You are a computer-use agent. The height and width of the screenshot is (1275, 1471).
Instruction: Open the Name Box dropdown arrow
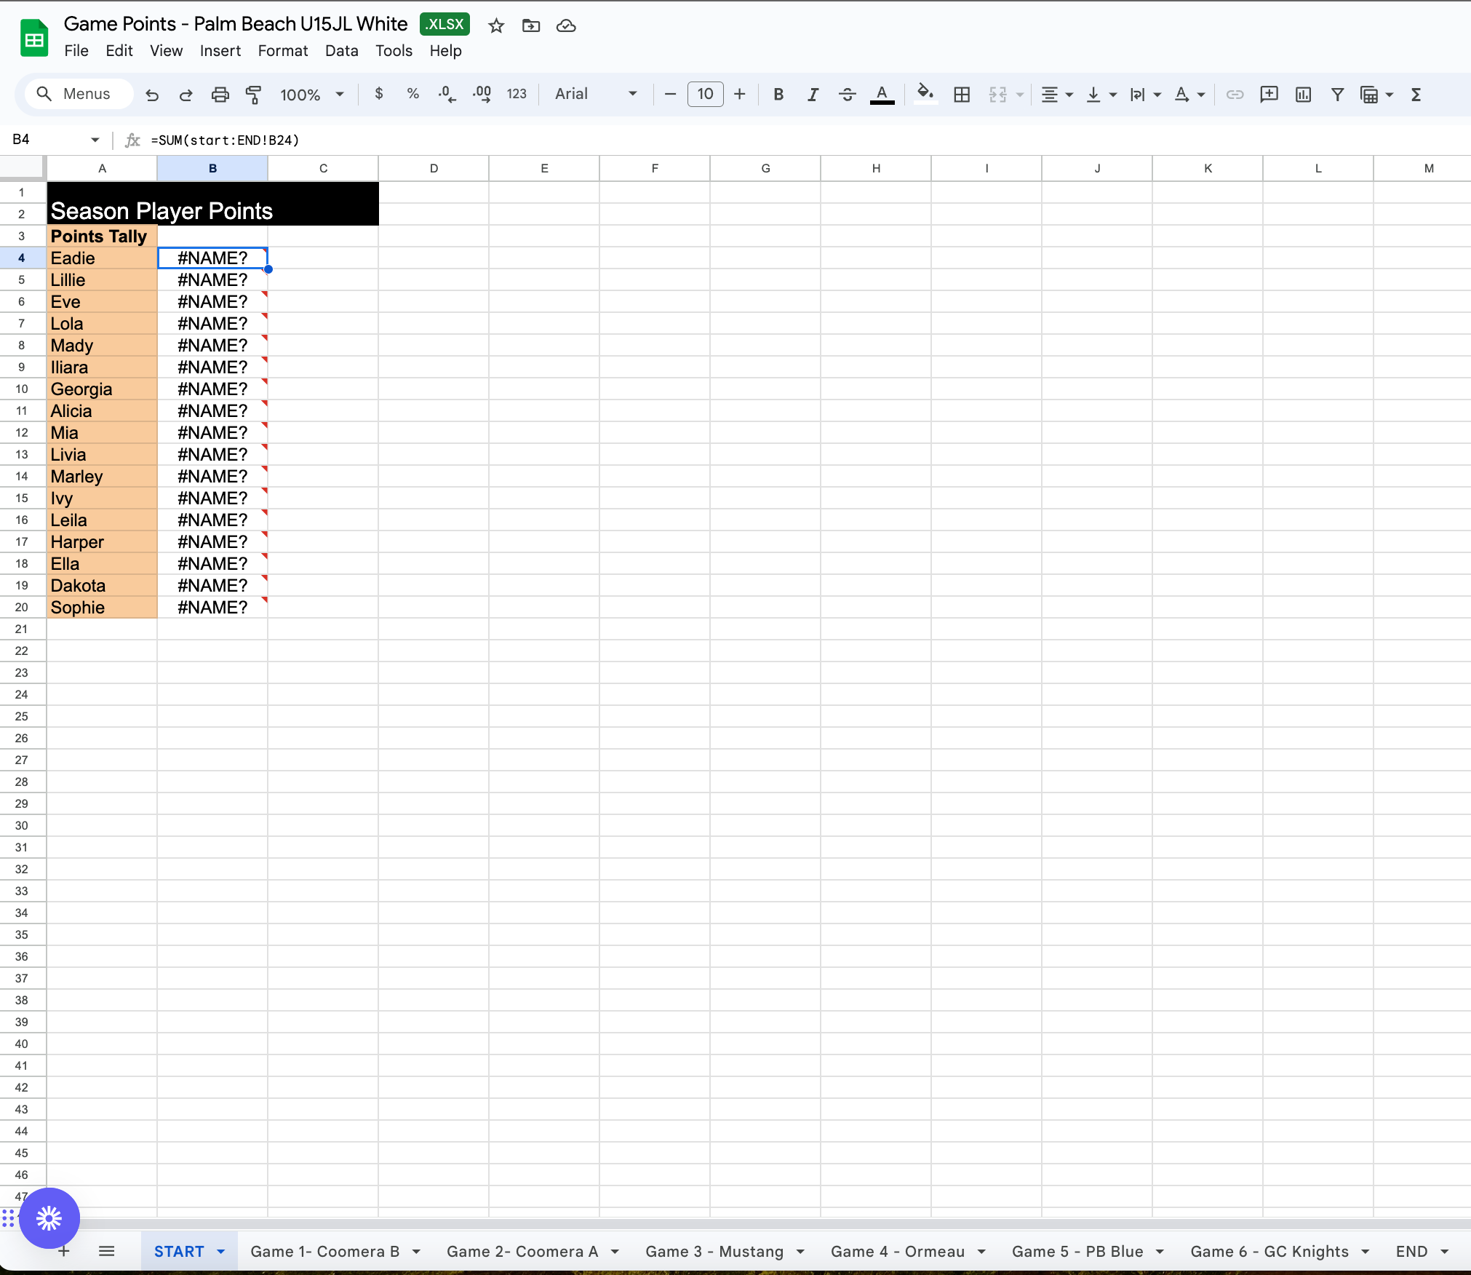(95, 140)
